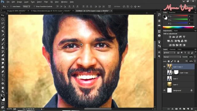This screenshot has width=197, height=111.
Task: Show the Layer 2 layer
Action: 164,84
